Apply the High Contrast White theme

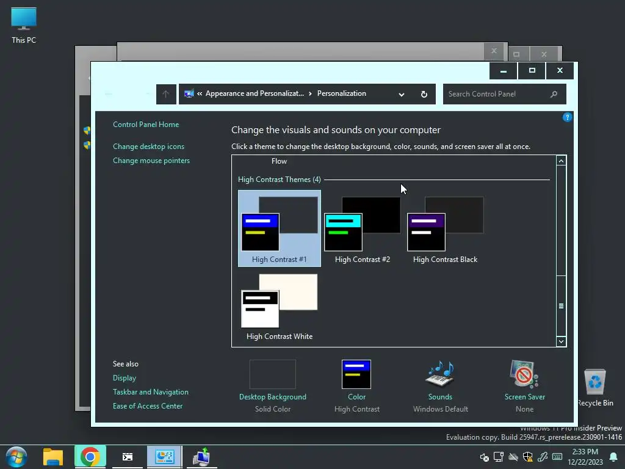coord(280,307)
